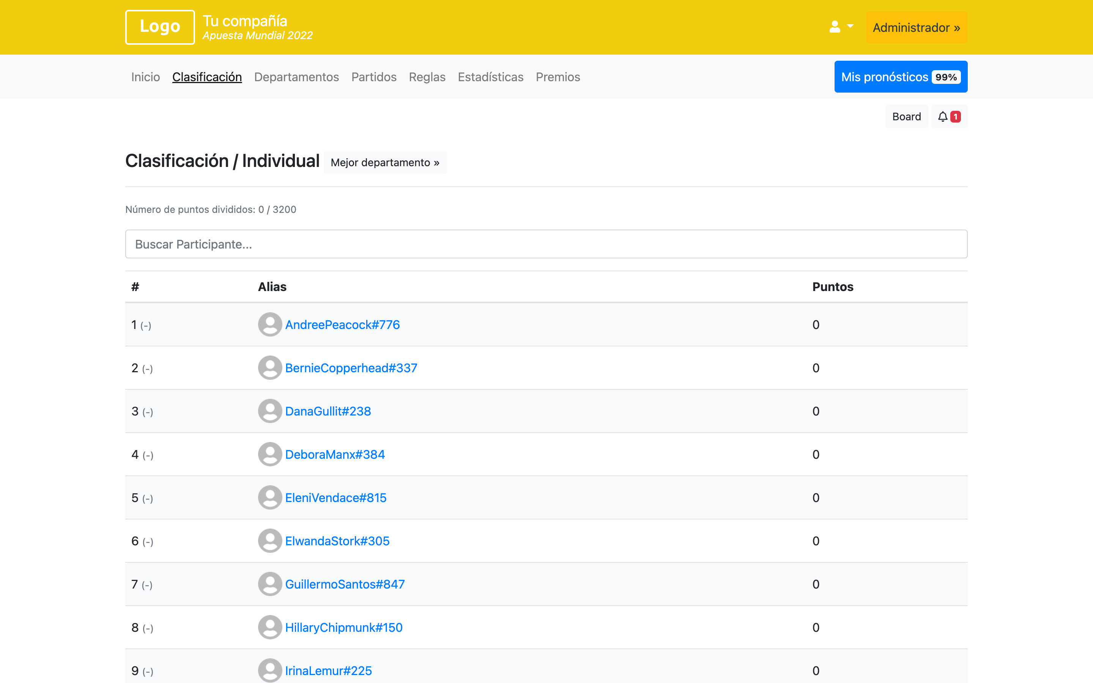This screenshot has width=1093, height=683.
Task: Open DanaGullit#238 profile link
Action: click(328, 411)
